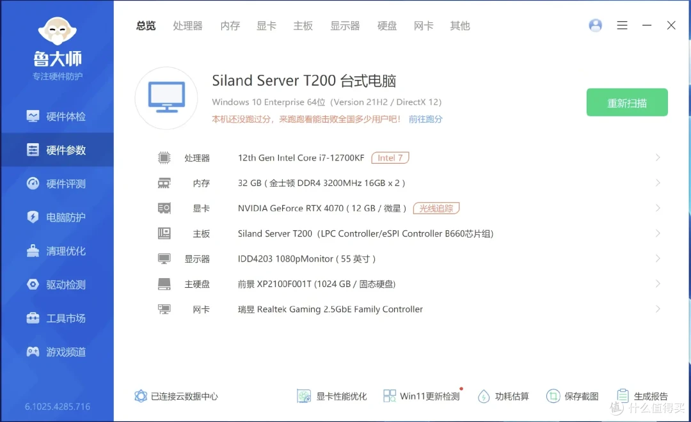691x422 pixels.
Task: Open 硬件评测 sidebar icon
Action: click(x=33, y=184)
